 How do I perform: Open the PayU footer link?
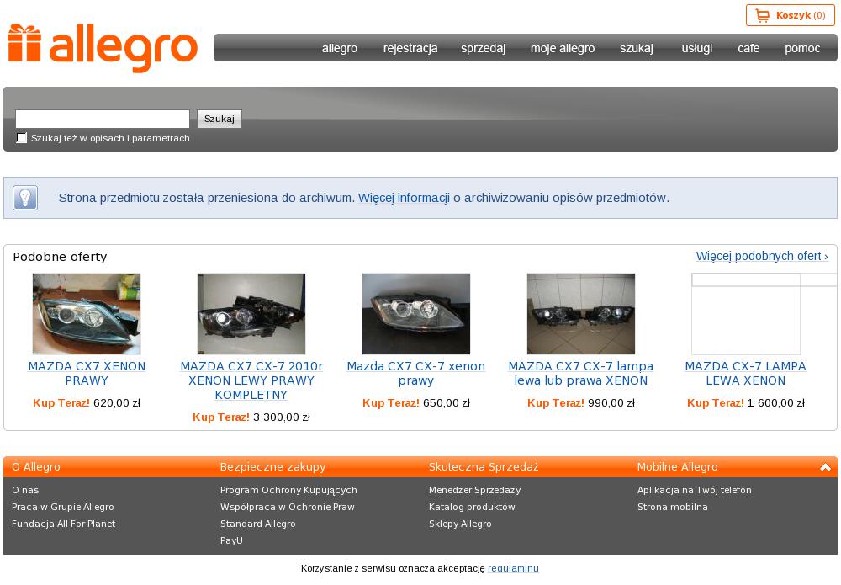point(232,540)
